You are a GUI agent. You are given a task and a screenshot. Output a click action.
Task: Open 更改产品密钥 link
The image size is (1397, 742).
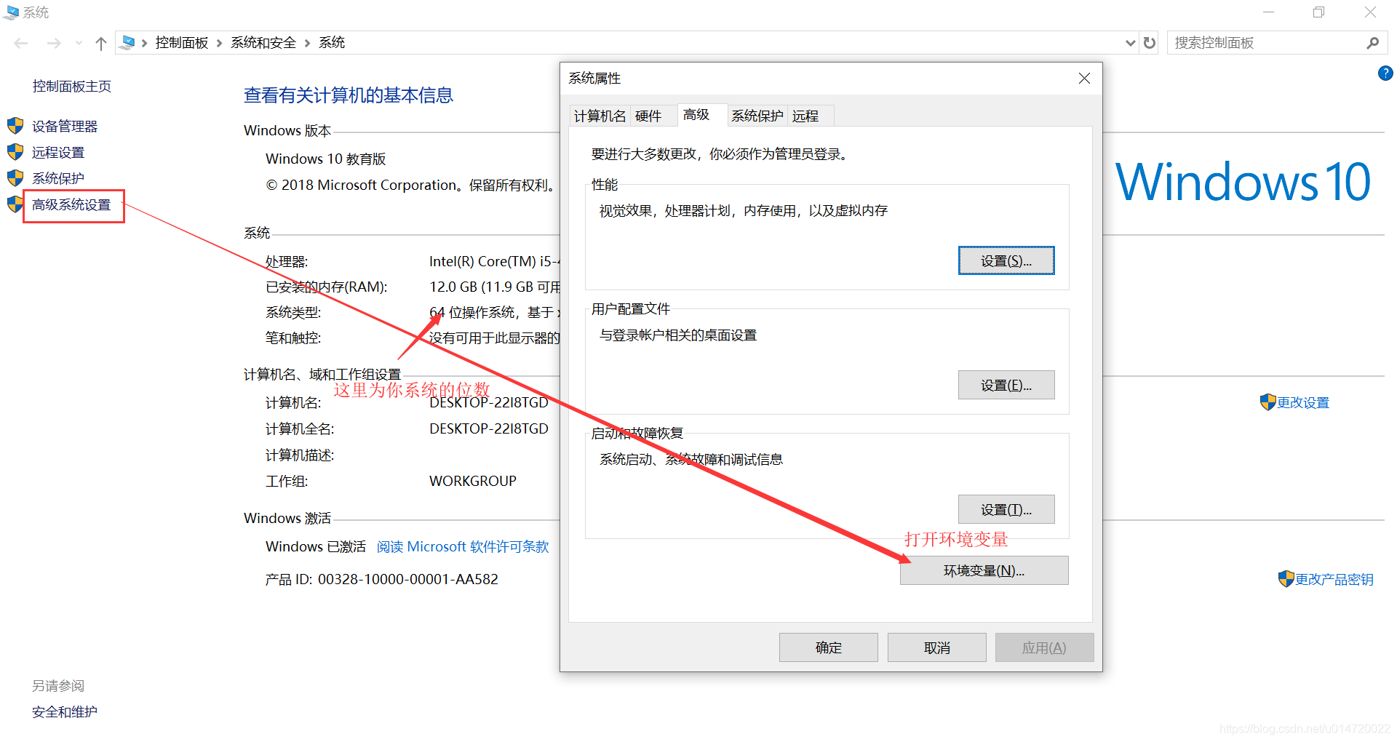1334,579
